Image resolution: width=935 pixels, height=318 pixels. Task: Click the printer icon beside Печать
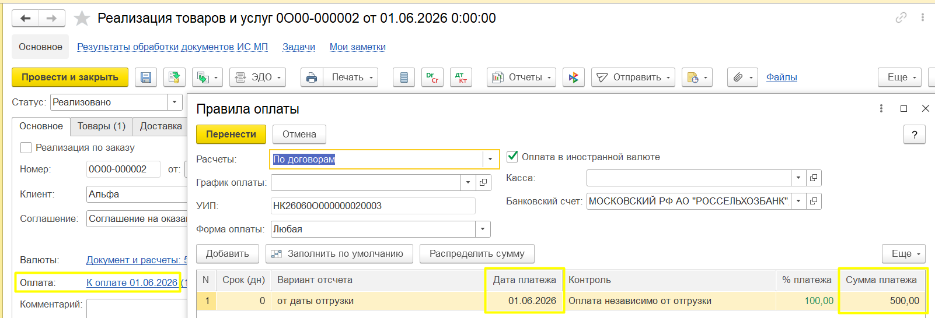tap(312, 77)
